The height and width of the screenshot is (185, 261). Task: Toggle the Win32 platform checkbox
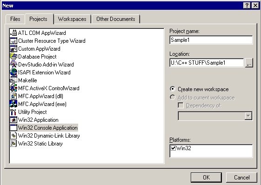click(173, 148)
